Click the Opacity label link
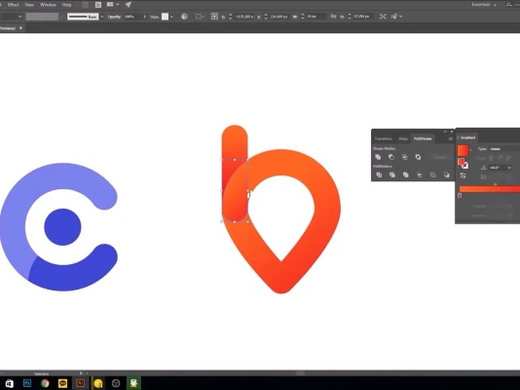520x390 pixels. pyautogui.click(x=114, y=17)
